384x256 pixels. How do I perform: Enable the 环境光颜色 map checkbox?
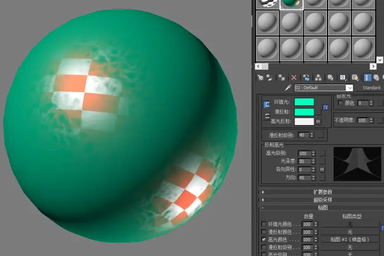pos(264,224)
